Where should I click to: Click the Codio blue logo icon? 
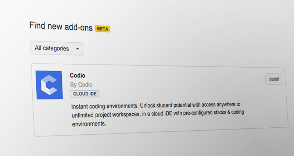click(x=49, y=85)
